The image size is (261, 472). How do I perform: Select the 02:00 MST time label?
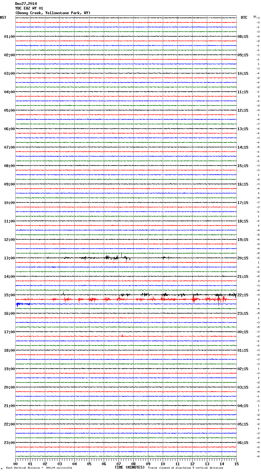tap(10, 55)
